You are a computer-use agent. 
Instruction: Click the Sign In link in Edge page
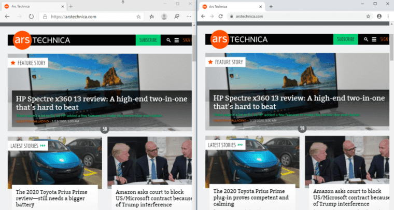(187, 40)
